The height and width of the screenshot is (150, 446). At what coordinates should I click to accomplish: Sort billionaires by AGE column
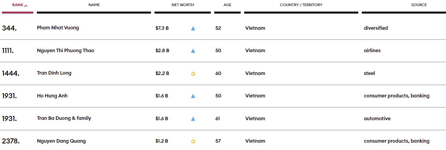click(227, 5)
